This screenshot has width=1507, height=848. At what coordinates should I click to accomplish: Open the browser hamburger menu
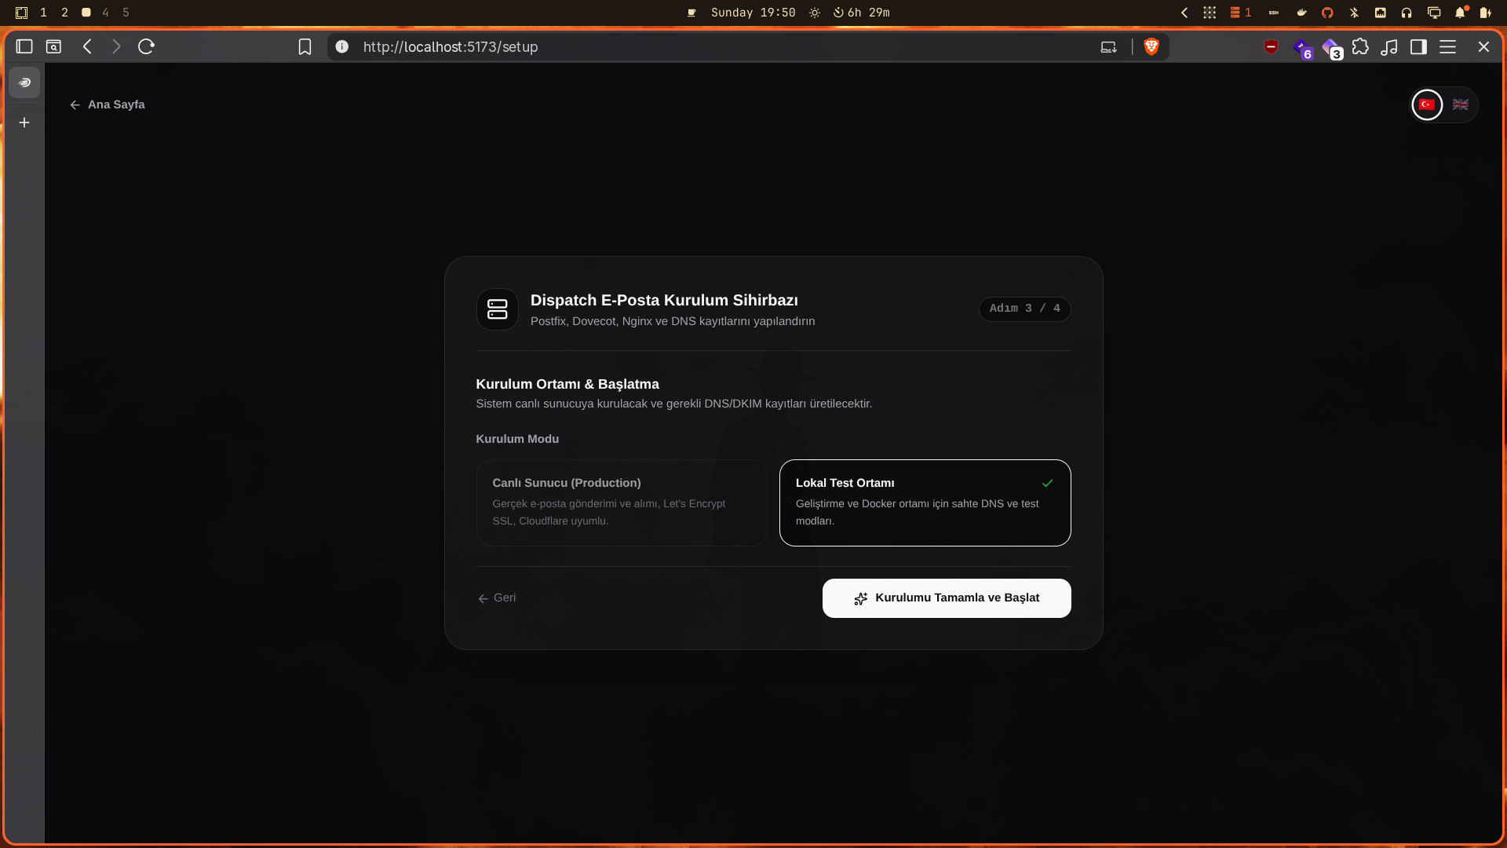pos(1448,47)
